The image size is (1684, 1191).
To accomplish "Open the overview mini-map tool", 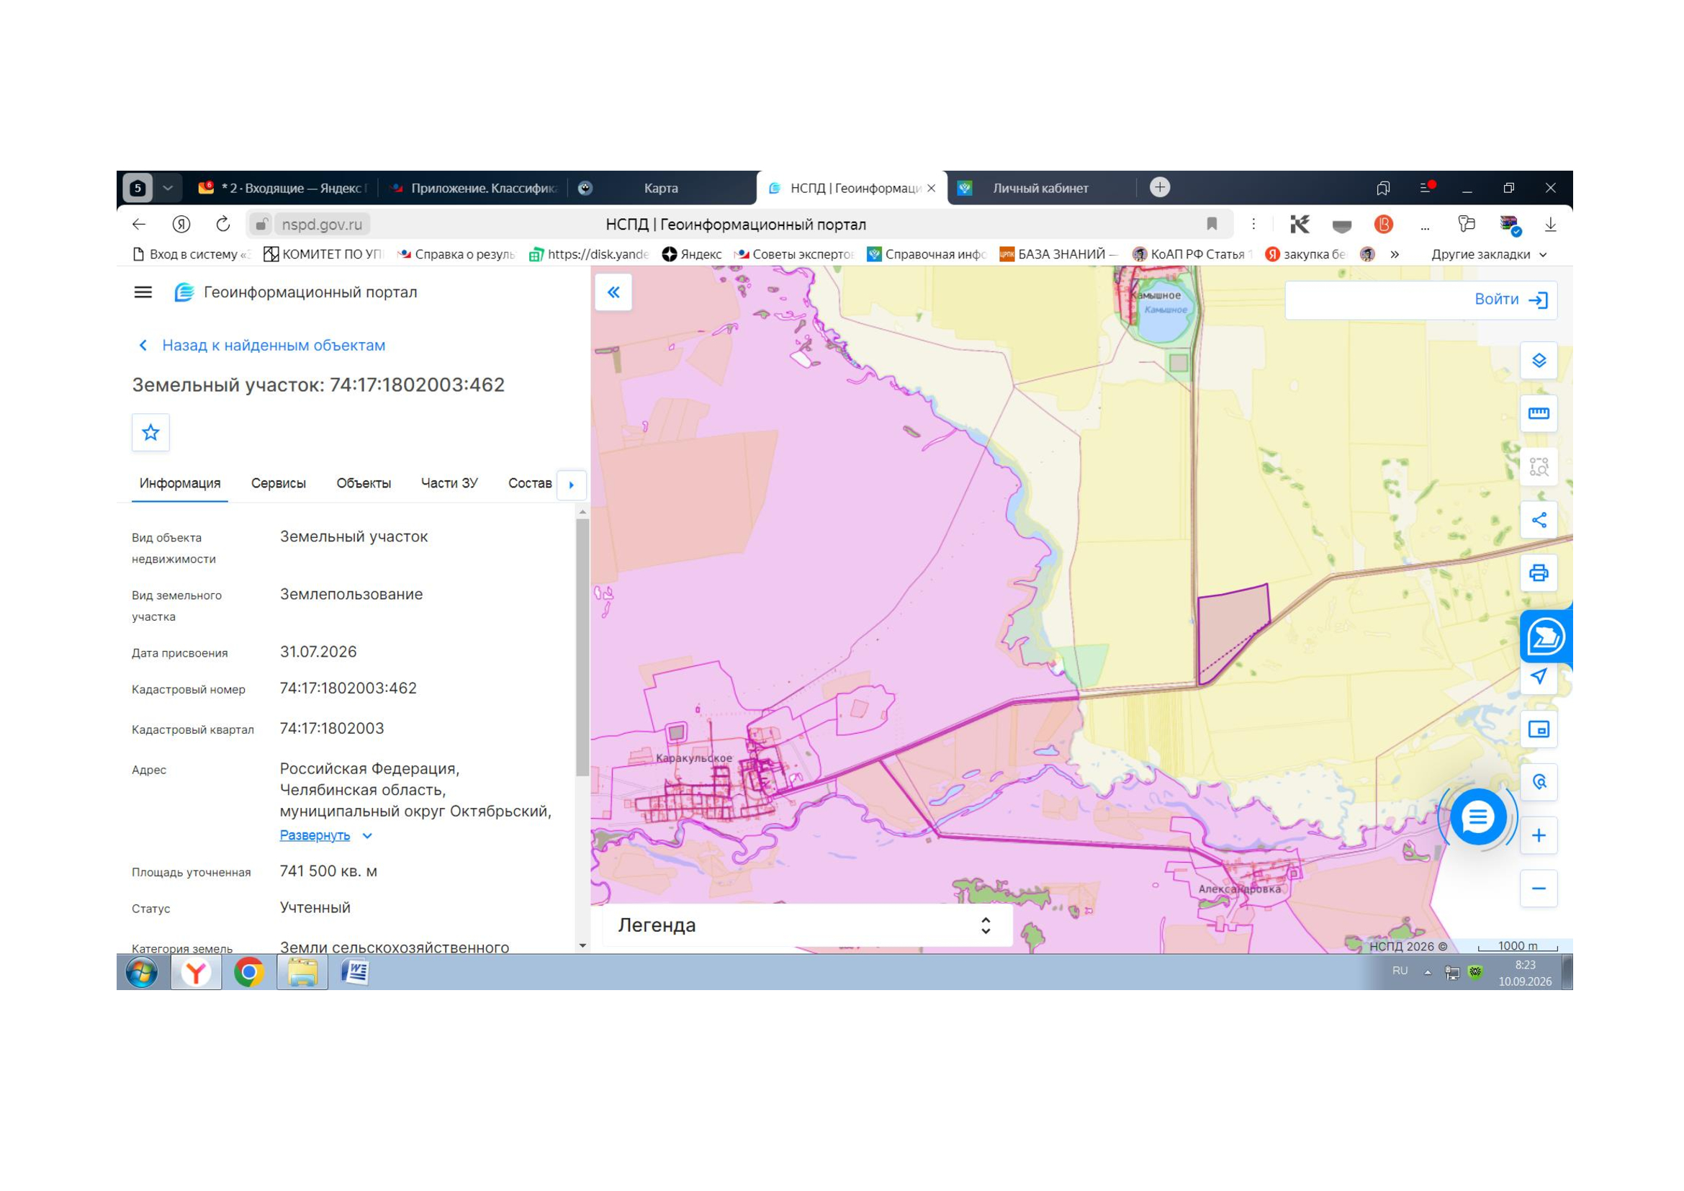I will [1538, 729].
